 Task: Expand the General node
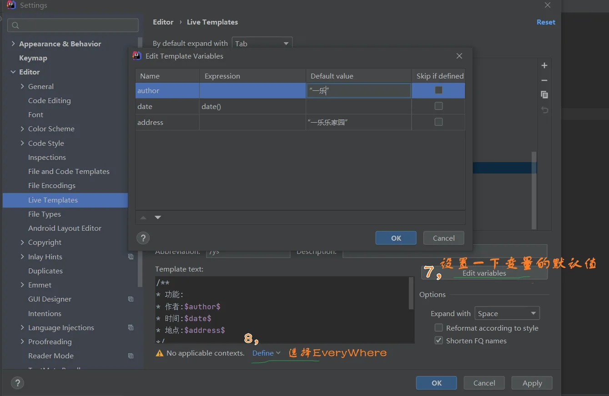point(22,86)
